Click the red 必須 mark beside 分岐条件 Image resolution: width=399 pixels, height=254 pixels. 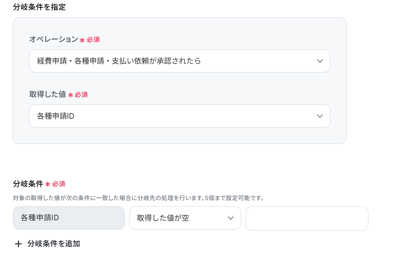point(59,184)
